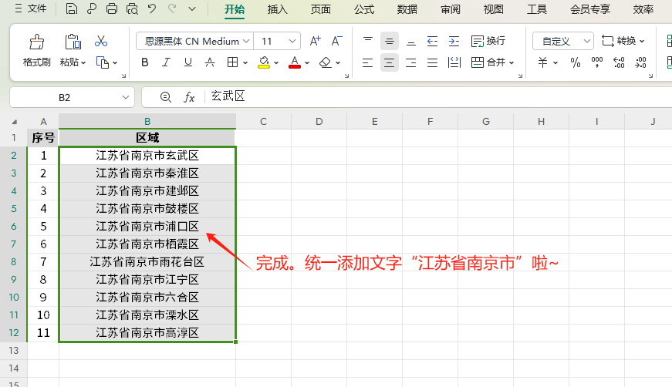
Task: Toggle Italic formatting
Action: 167,62
